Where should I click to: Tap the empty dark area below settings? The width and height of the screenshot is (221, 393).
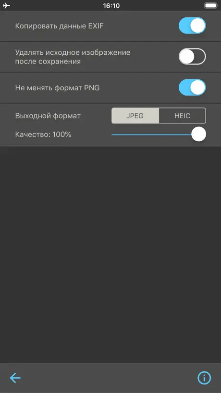(110, 255)
